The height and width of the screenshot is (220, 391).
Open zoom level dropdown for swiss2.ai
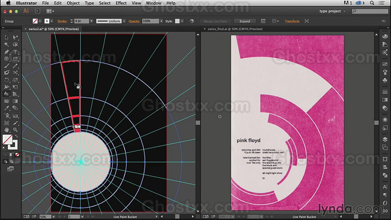(53, 217)
